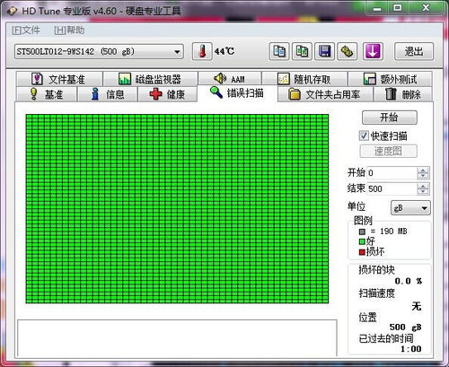Click the 开始 scan button
The height and width of the screenshot is (367, 449).
point(390,118)
